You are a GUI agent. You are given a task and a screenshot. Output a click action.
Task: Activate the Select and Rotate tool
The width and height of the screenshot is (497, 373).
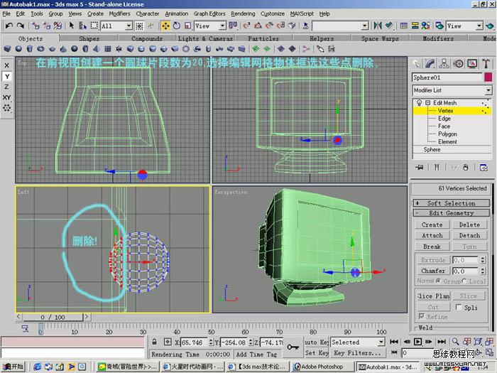pyautogui.click(x=177, y=26)
